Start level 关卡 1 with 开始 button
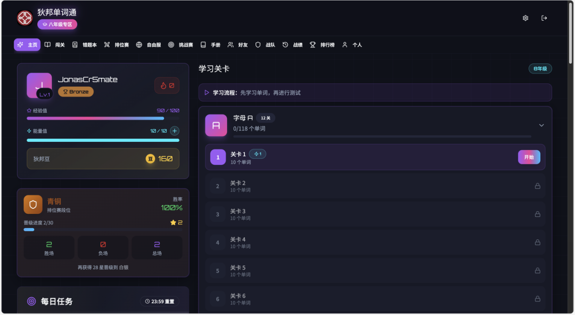575x315 pixels. coord(529,157)
